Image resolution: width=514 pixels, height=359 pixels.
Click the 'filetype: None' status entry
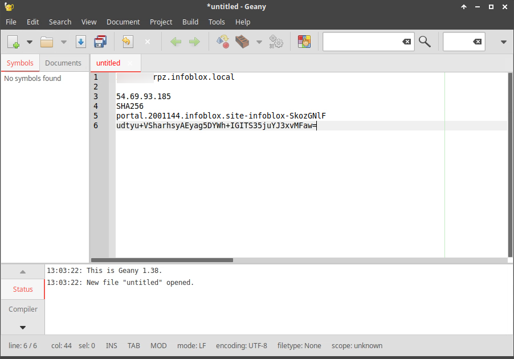[299, 345]
